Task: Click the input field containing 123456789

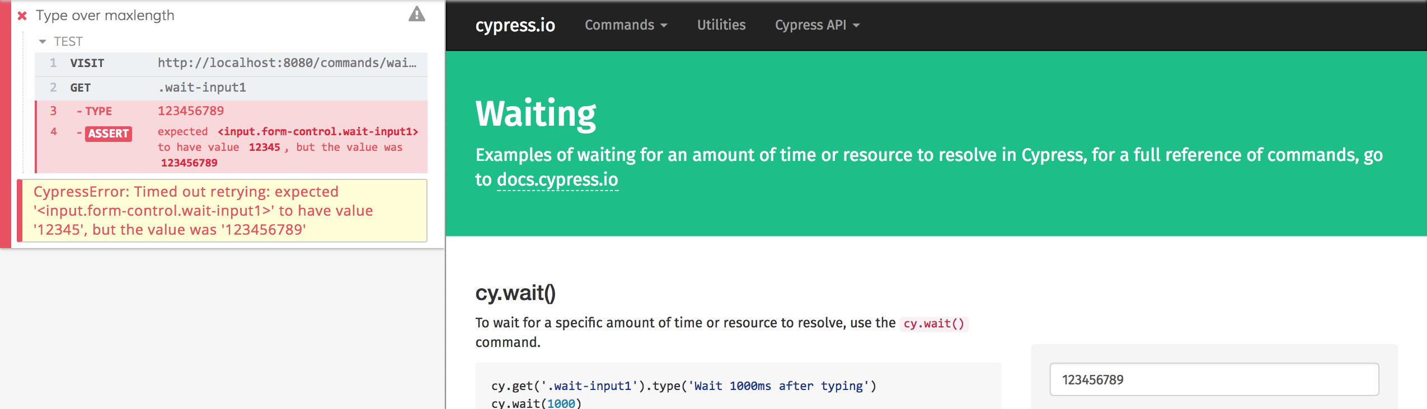Action: click(1214, 379)
